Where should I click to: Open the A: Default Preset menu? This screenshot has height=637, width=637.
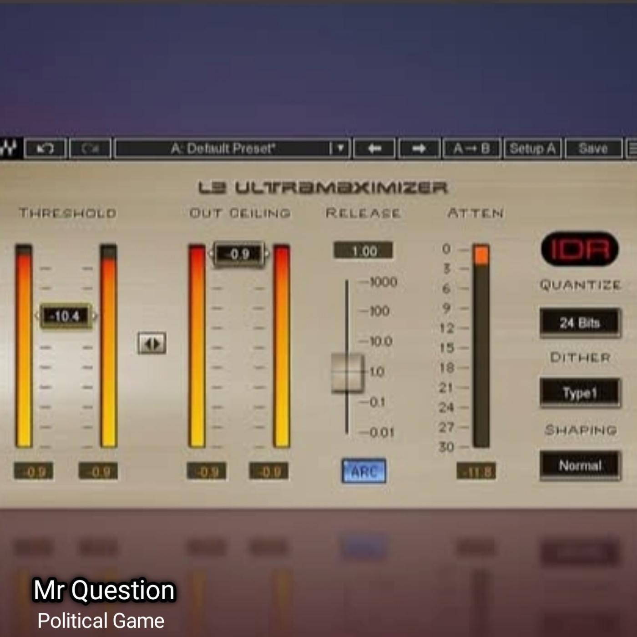pos(232,148)
